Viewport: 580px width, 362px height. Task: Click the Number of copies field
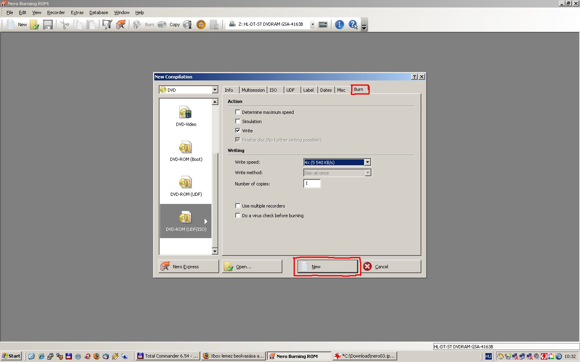(312, 183)
